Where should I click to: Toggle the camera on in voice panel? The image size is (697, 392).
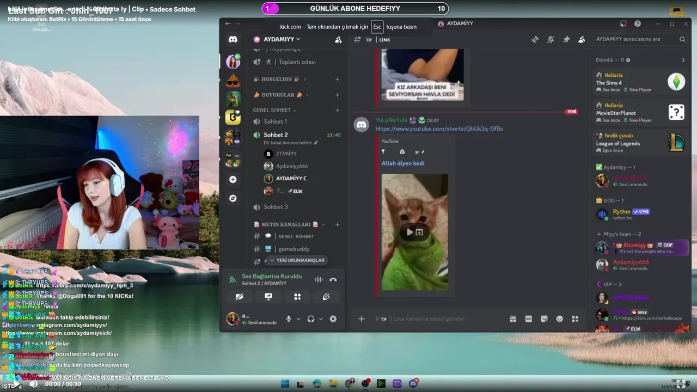click(x=239, y=297)
